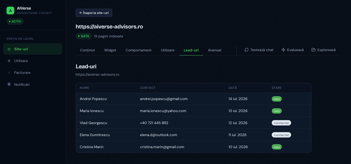Image resolution: width=351 pixels, height=164 pixels.
Task: Click the Explorează button
Action: click(324, 50)
